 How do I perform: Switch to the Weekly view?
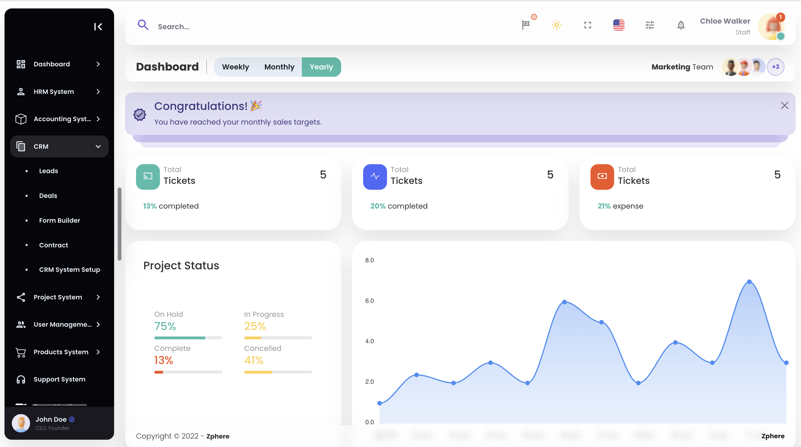pos(236,67)
